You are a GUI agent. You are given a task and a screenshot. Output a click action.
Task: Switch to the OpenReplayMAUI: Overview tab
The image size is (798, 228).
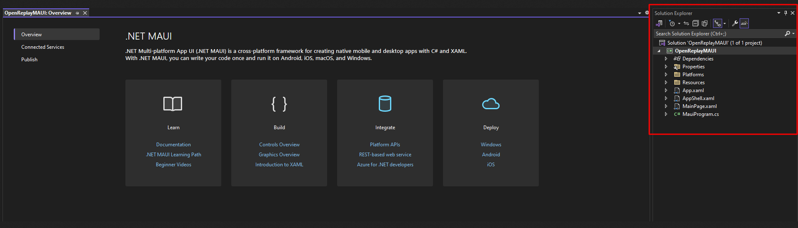[x=38, y=13]
